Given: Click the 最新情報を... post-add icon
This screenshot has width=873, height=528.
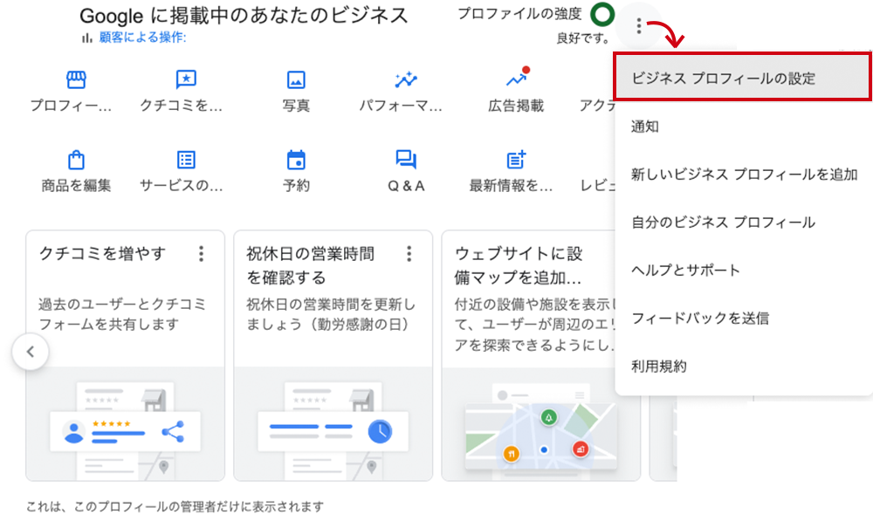Looking at the screenshot, I should pos(516,160).
